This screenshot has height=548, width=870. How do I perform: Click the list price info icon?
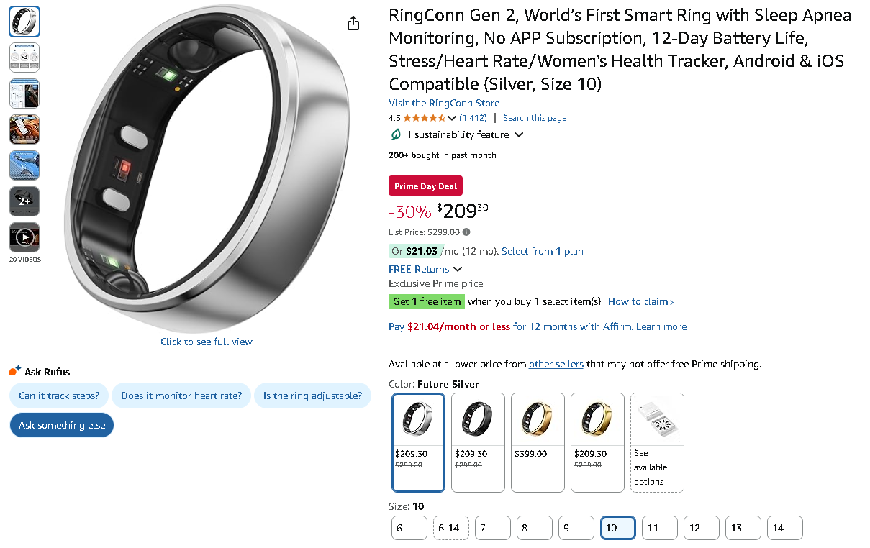[x=466, y=232]
